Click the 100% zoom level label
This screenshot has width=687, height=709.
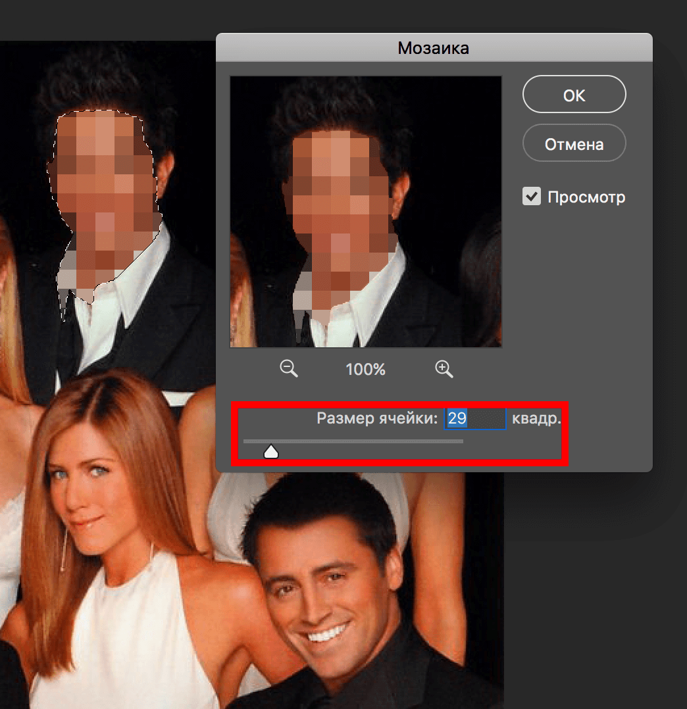click(x=365, y=370)
